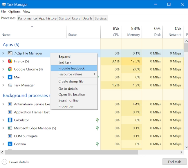
Task: Open the Users tab
Action: [x=76, y=18]
